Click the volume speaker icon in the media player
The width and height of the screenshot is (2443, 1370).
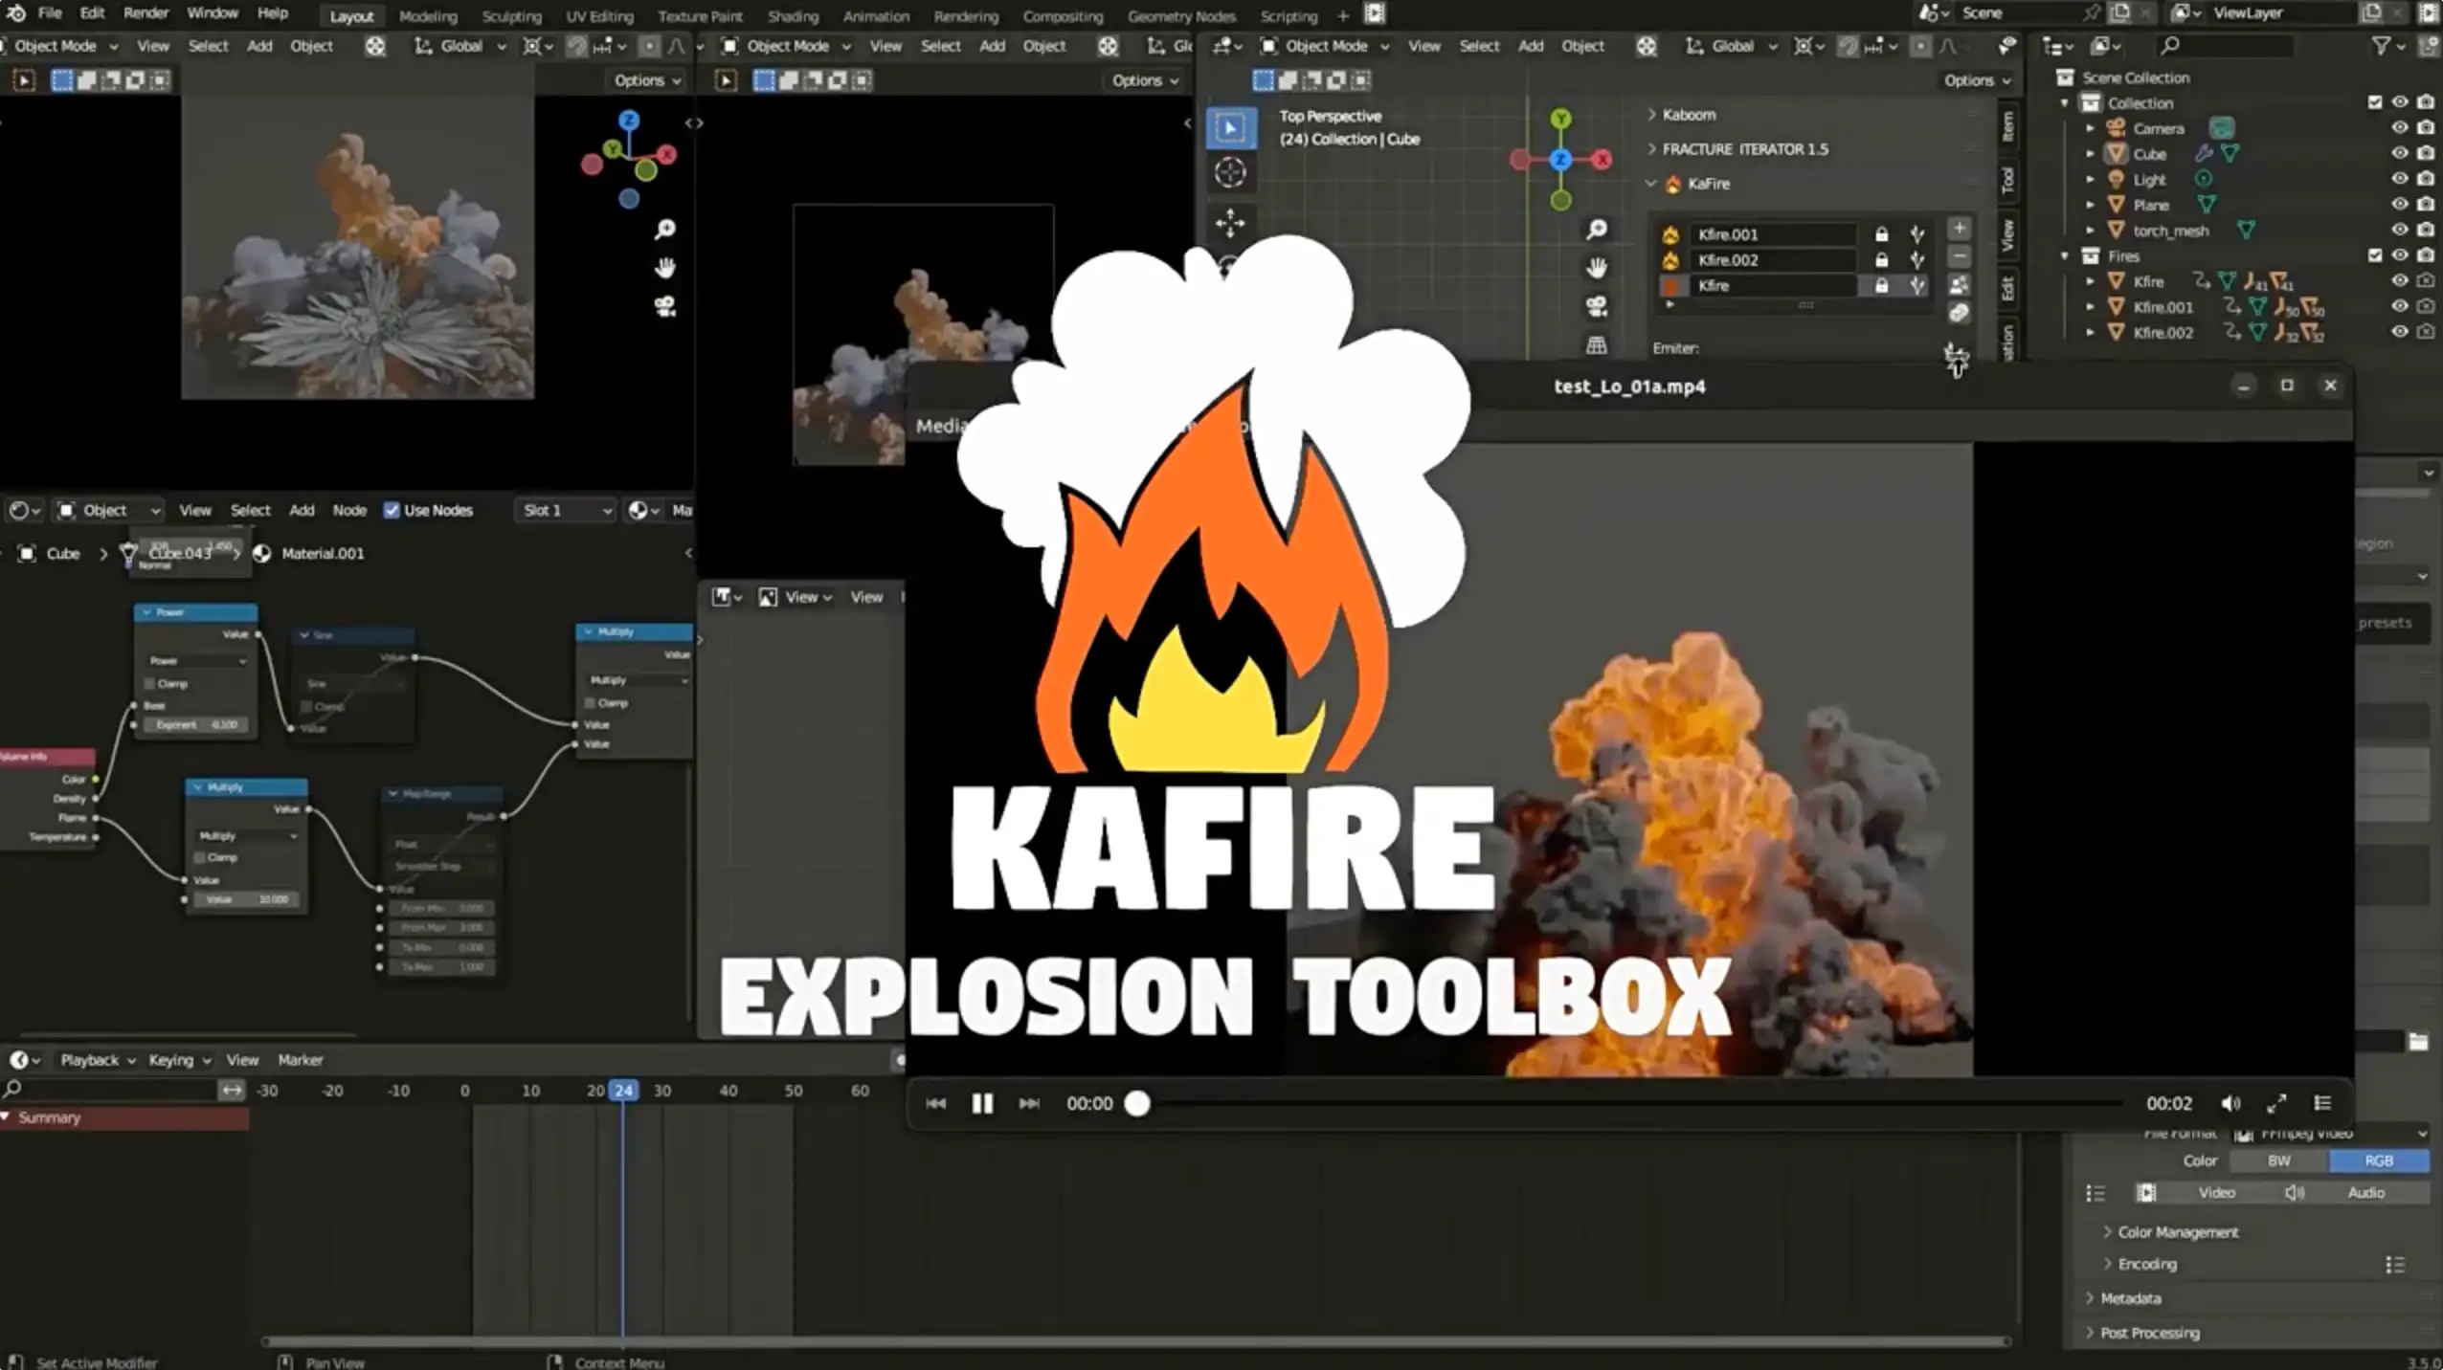tap(2230, 1103)
